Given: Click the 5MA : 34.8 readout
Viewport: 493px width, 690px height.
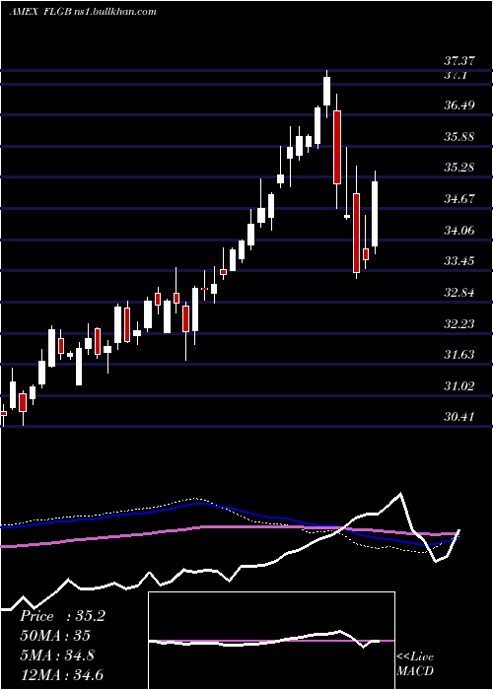Looking at the screenshot, I should pos(57,655).
